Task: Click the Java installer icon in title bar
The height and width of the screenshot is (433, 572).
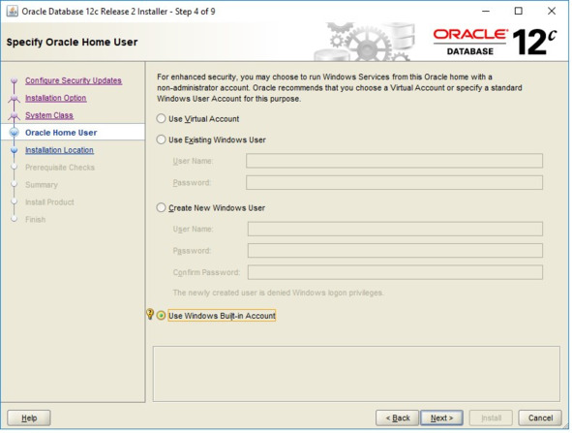Action: 12,12
